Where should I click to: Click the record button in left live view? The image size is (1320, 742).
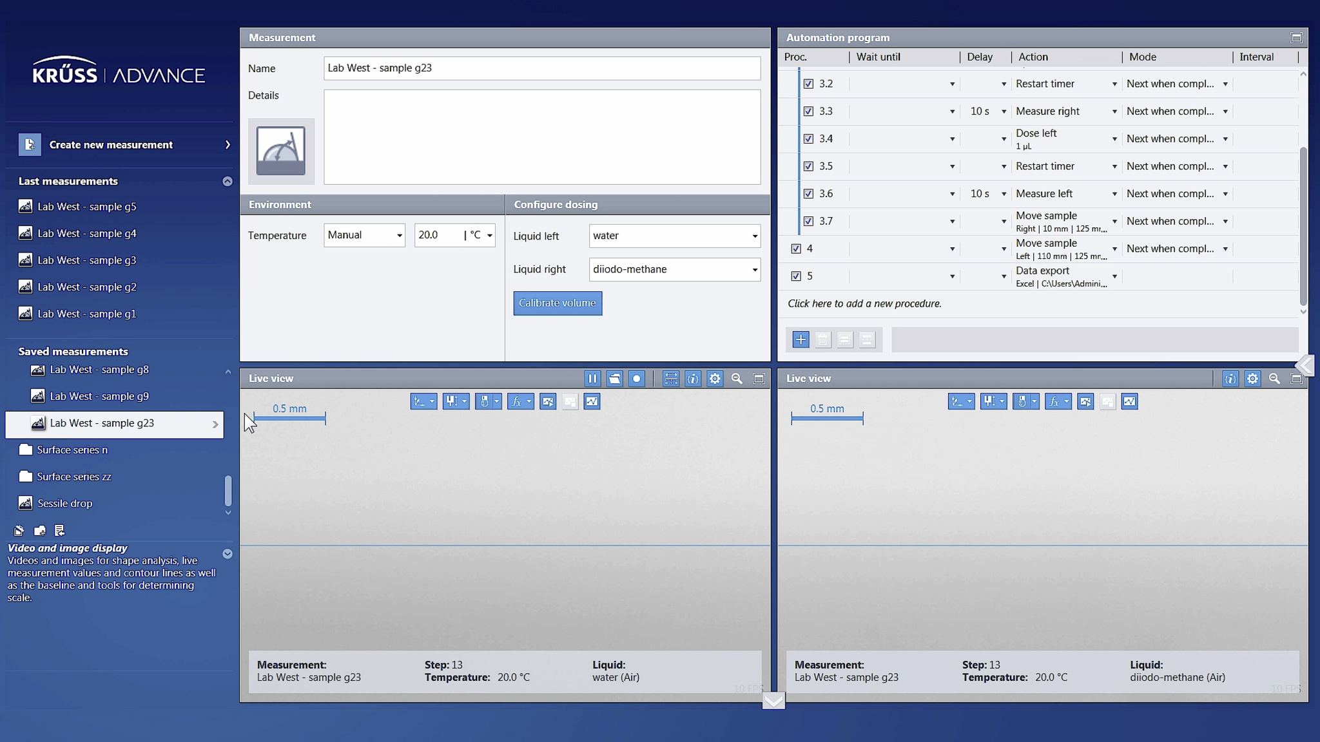click(x=636, y=379)
